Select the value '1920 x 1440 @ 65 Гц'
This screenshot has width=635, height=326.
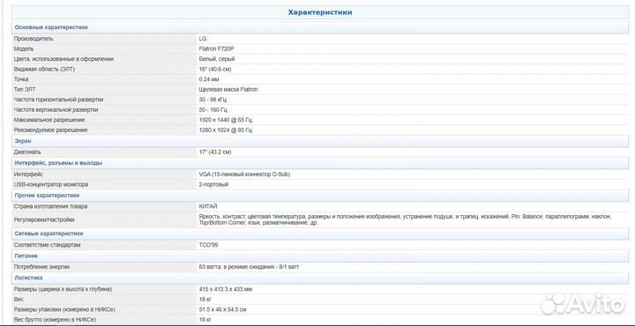point(225,120)
